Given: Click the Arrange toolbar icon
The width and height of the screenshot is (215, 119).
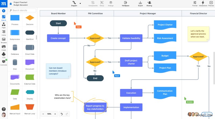Looking at the screenshot, I should tap(111, 4).
